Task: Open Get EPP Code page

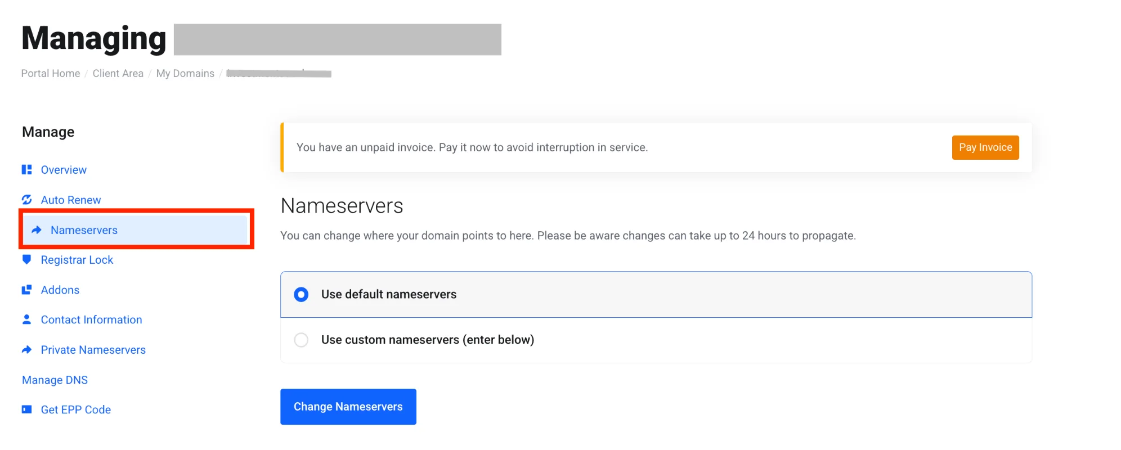Action: 76,409
